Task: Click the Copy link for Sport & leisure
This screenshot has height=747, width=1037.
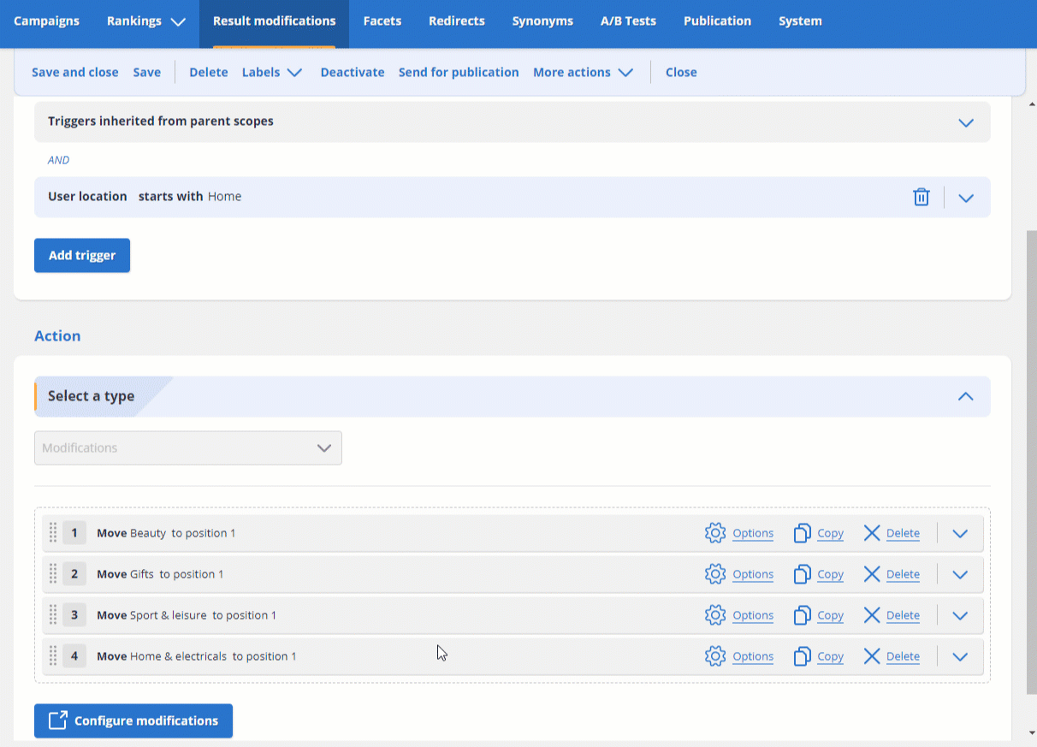Action: [830, 615]
